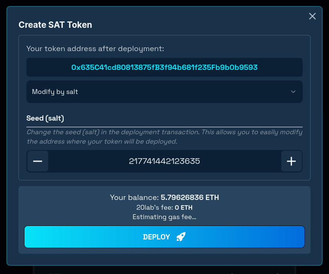This screenshot has height=274, width=329.
Task: Click the italic text about token deployed address
Action: pos(102,141)
